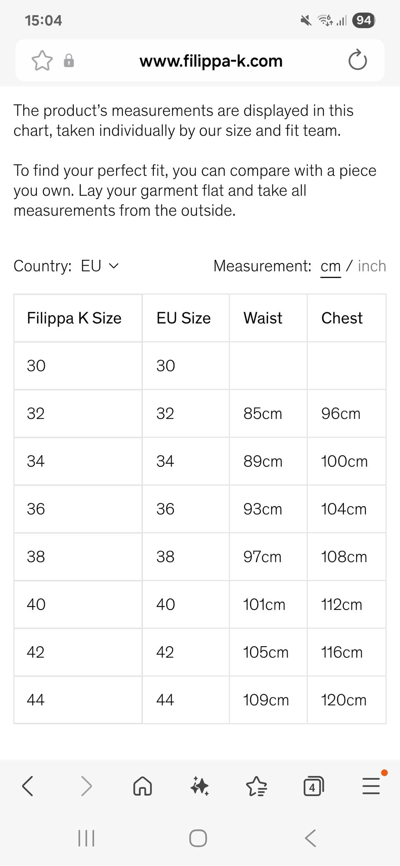
Task: Open the browser hamburger menu
Action: click(x=371, y=786)
